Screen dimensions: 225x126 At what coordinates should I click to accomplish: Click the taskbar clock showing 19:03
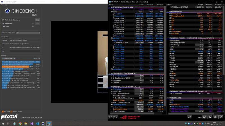coord(214,123)
